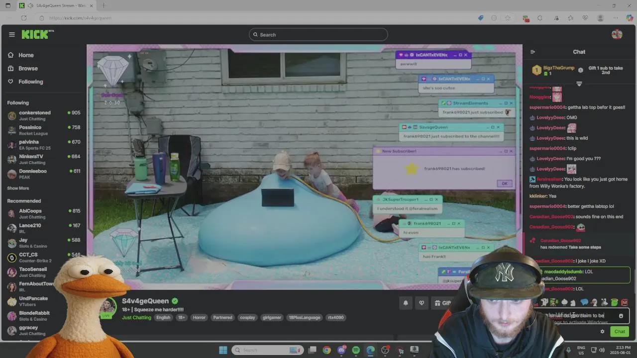The width and height of the screenshot is (637, 358).
Task: Select the S4v4geQueen Stream browser tab
Action: point(57,5)
